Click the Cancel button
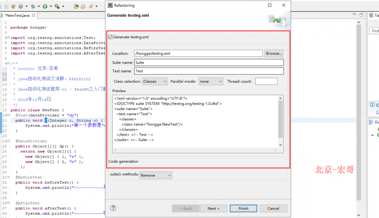Viewport: 379px width, 218px height. pyautogui.click(x=273, y=209)
